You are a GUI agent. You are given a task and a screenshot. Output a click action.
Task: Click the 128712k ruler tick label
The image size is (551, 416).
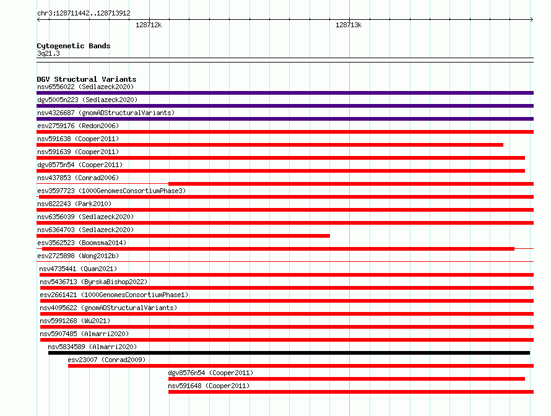149,25
